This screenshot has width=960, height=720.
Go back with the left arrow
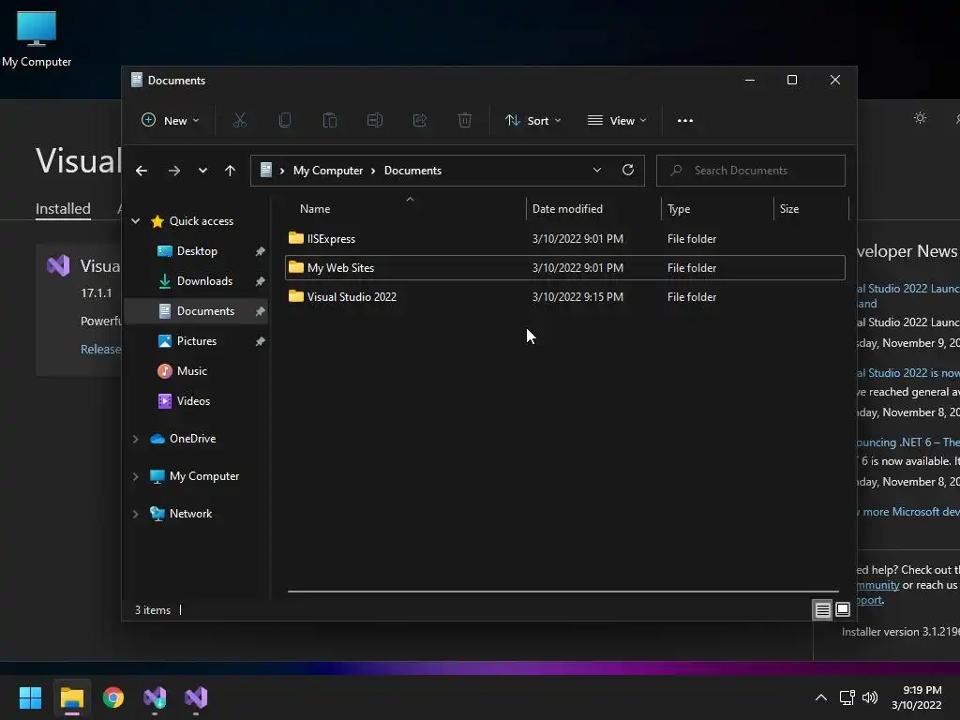pyautogui.click(x=142, y=171)
